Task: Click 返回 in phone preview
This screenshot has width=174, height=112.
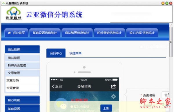Action: 58,86
